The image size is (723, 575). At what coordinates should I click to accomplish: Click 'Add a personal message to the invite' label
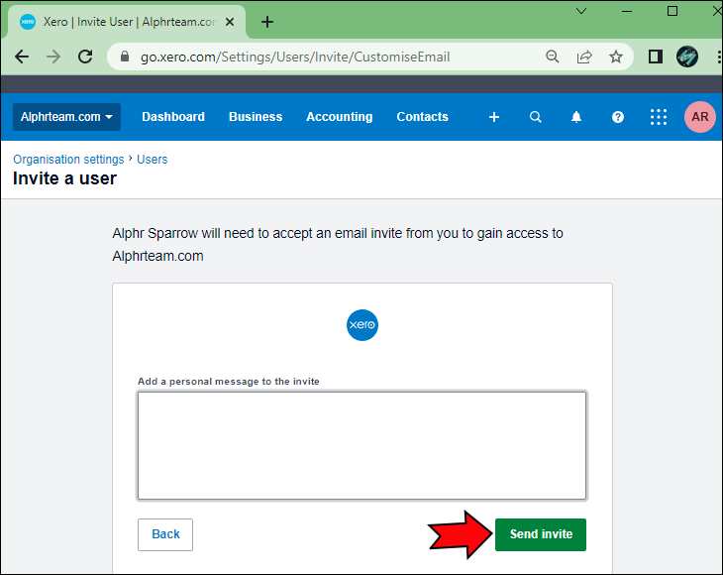229,381
